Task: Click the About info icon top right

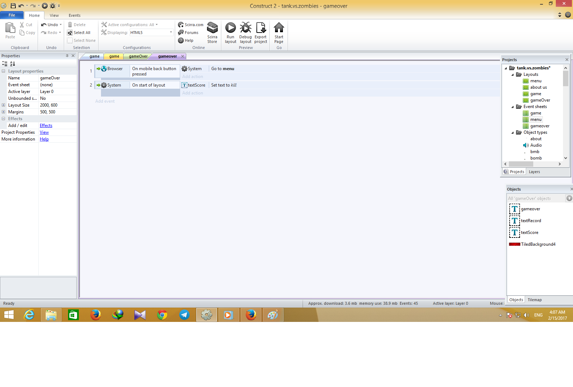Action: [568, 15]
